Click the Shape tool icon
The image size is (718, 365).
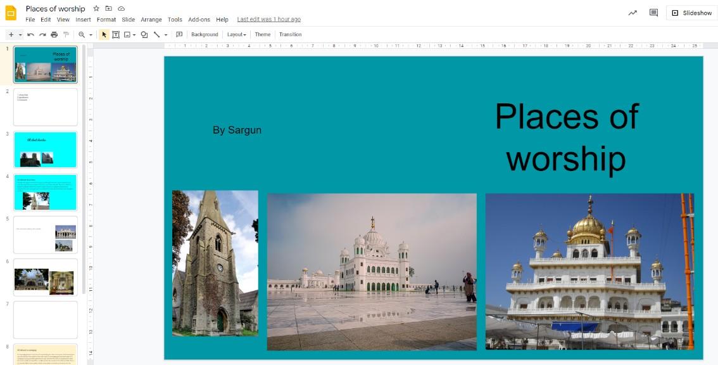pyautogui.click(x=144, y=35)
